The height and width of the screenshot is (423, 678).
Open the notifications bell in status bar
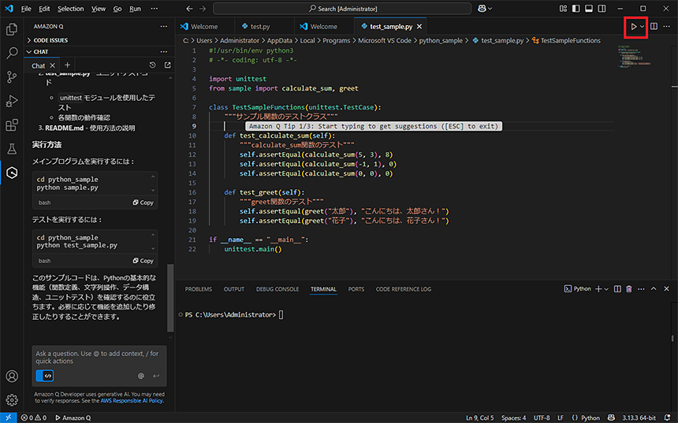tap(667, 417)
